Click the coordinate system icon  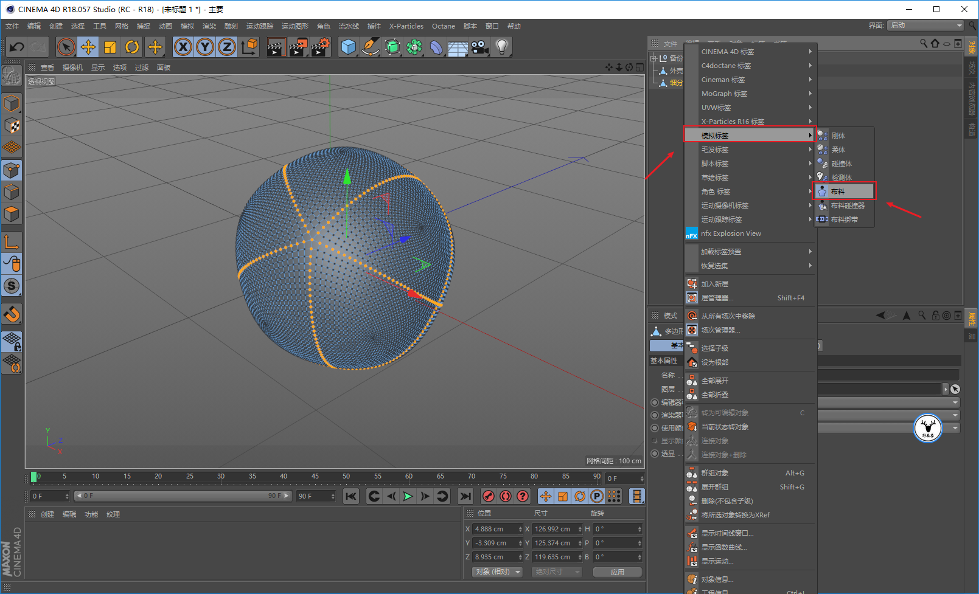tap(249, 47)
